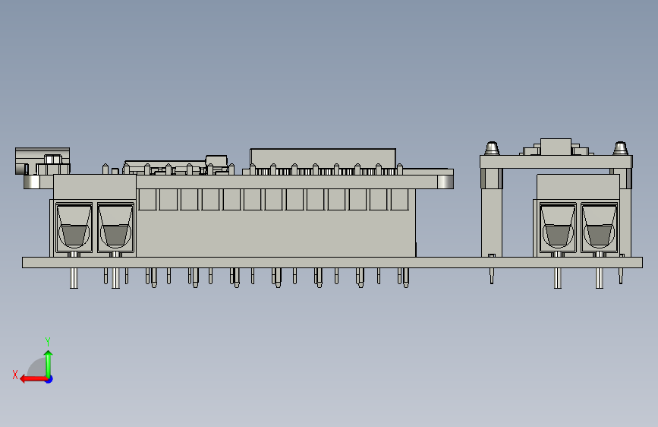Select the long bottom base PCB board
658x427 pixels.
click(332, 262)
